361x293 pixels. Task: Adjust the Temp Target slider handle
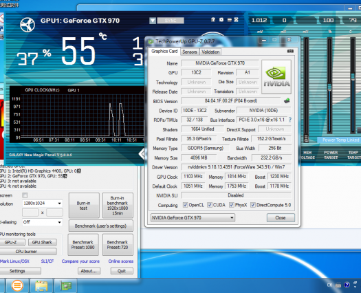(x=353, y=76)
